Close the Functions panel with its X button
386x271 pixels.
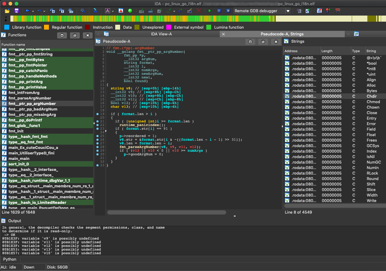pos(88,35)
